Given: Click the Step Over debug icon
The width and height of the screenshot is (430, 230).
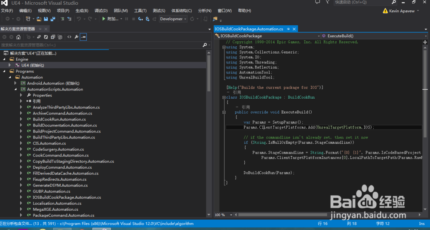Looking at the screenshot, I should (x=147, y=19).
